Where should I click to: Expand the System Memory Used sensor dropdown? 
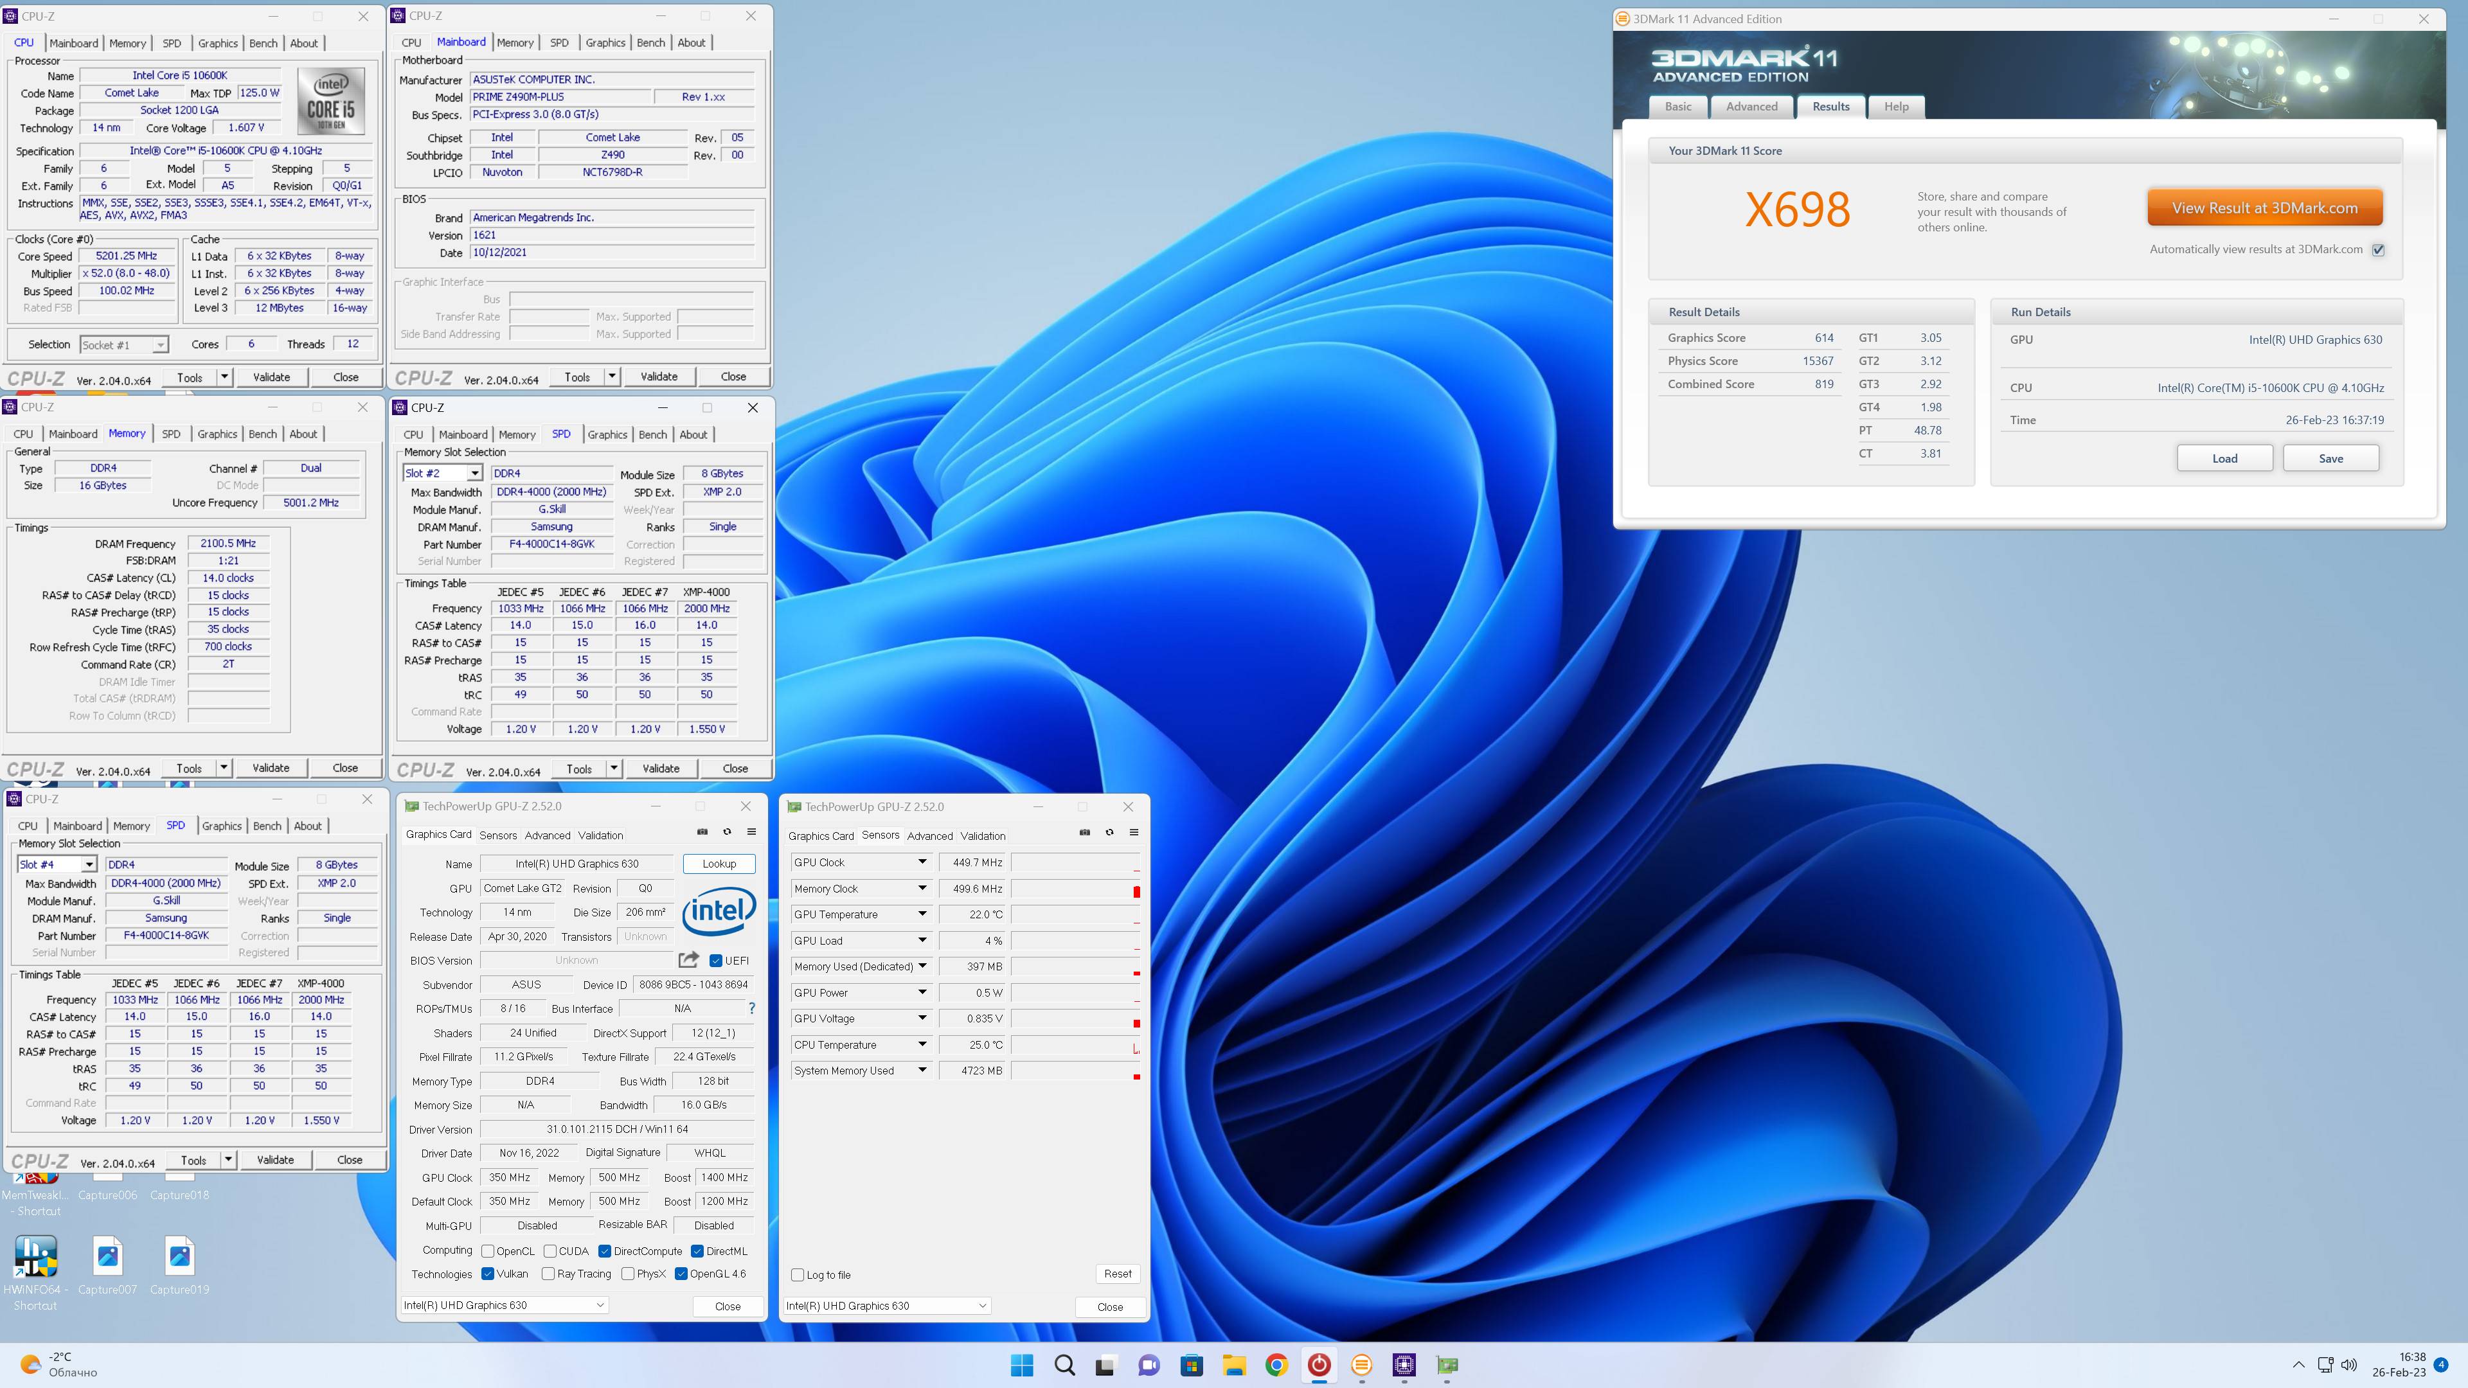pos(922,1070)
